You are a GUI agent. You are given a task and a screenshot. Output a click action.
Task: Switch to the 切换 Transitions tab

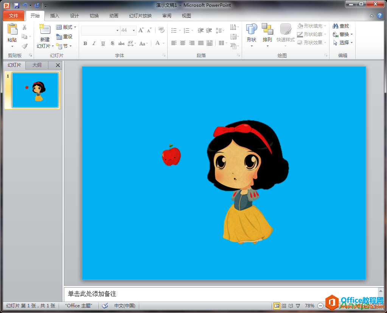point(94,16)
